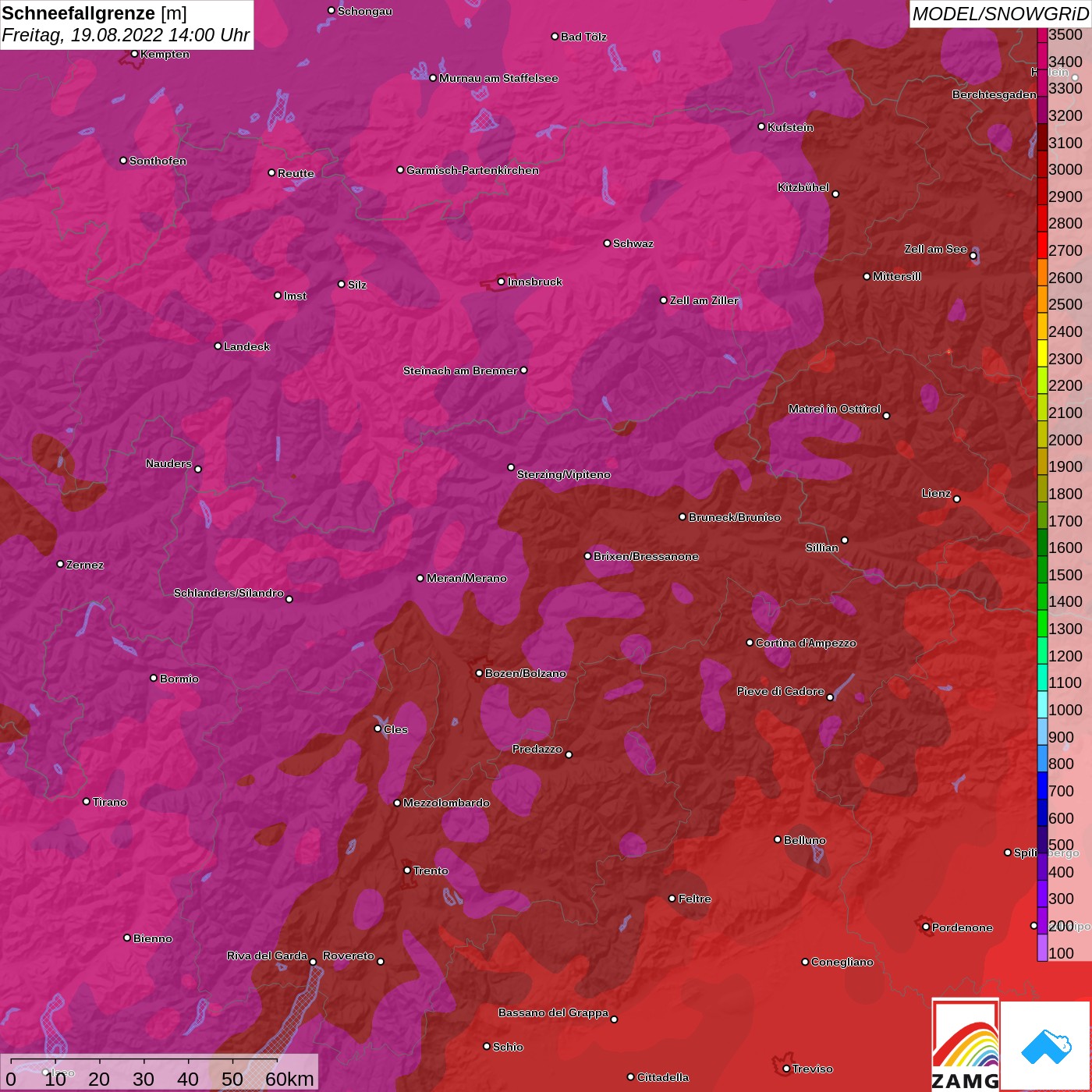1092x1092 pixels.
Task: Click the Predazzo label
Action: pyautogui.click(x=537, y=749)
